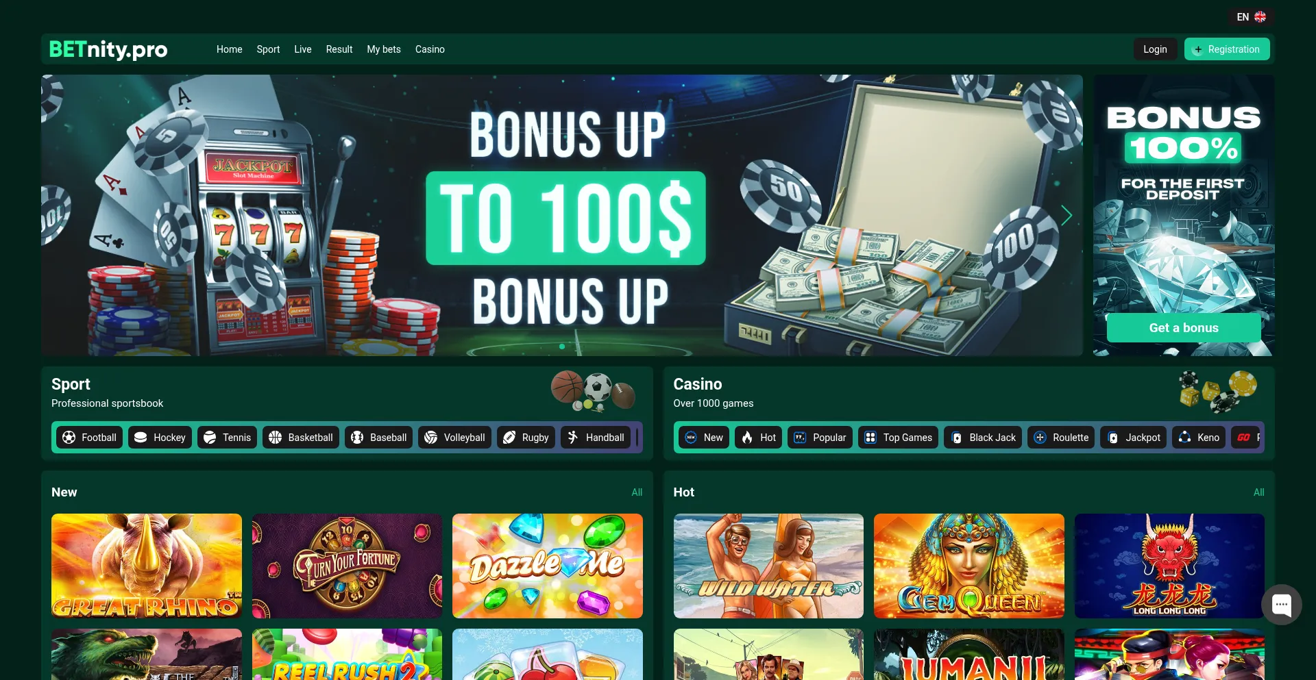Advance banner with the right chevron arrow
Screen dimensions: 1316x680
(1066, 216)
